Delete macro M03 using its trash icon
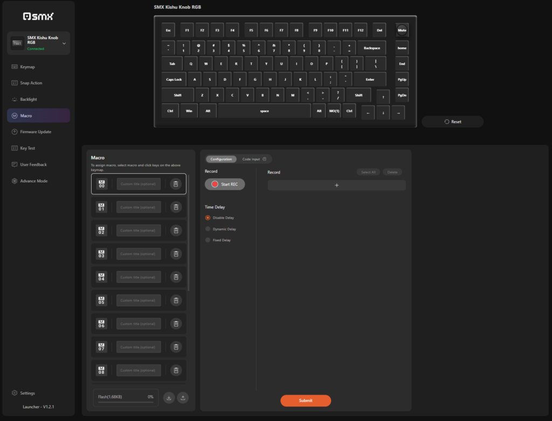The height and width of the screenshot is (421, 552). 176,254
